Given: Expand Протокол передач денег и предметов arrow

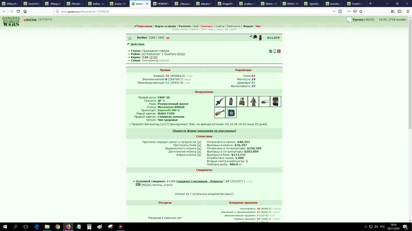Looking at the screenshot, I should point(199,142).
